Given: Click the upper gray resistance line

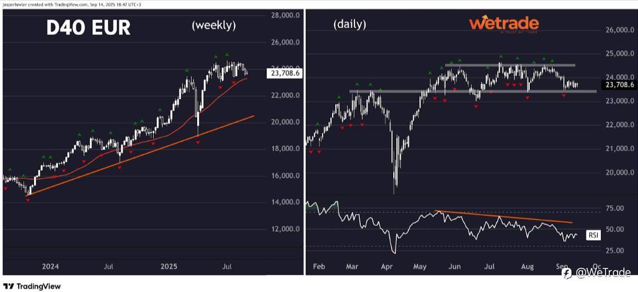Looking at the screenshot, I should click(x=510, y=65).
